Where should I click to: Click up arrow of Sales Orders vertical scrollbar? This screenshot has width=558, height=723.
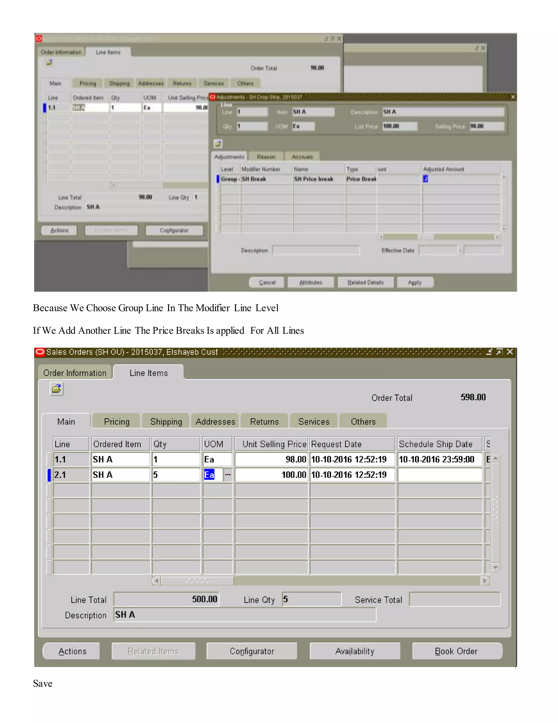pos(496,459)
